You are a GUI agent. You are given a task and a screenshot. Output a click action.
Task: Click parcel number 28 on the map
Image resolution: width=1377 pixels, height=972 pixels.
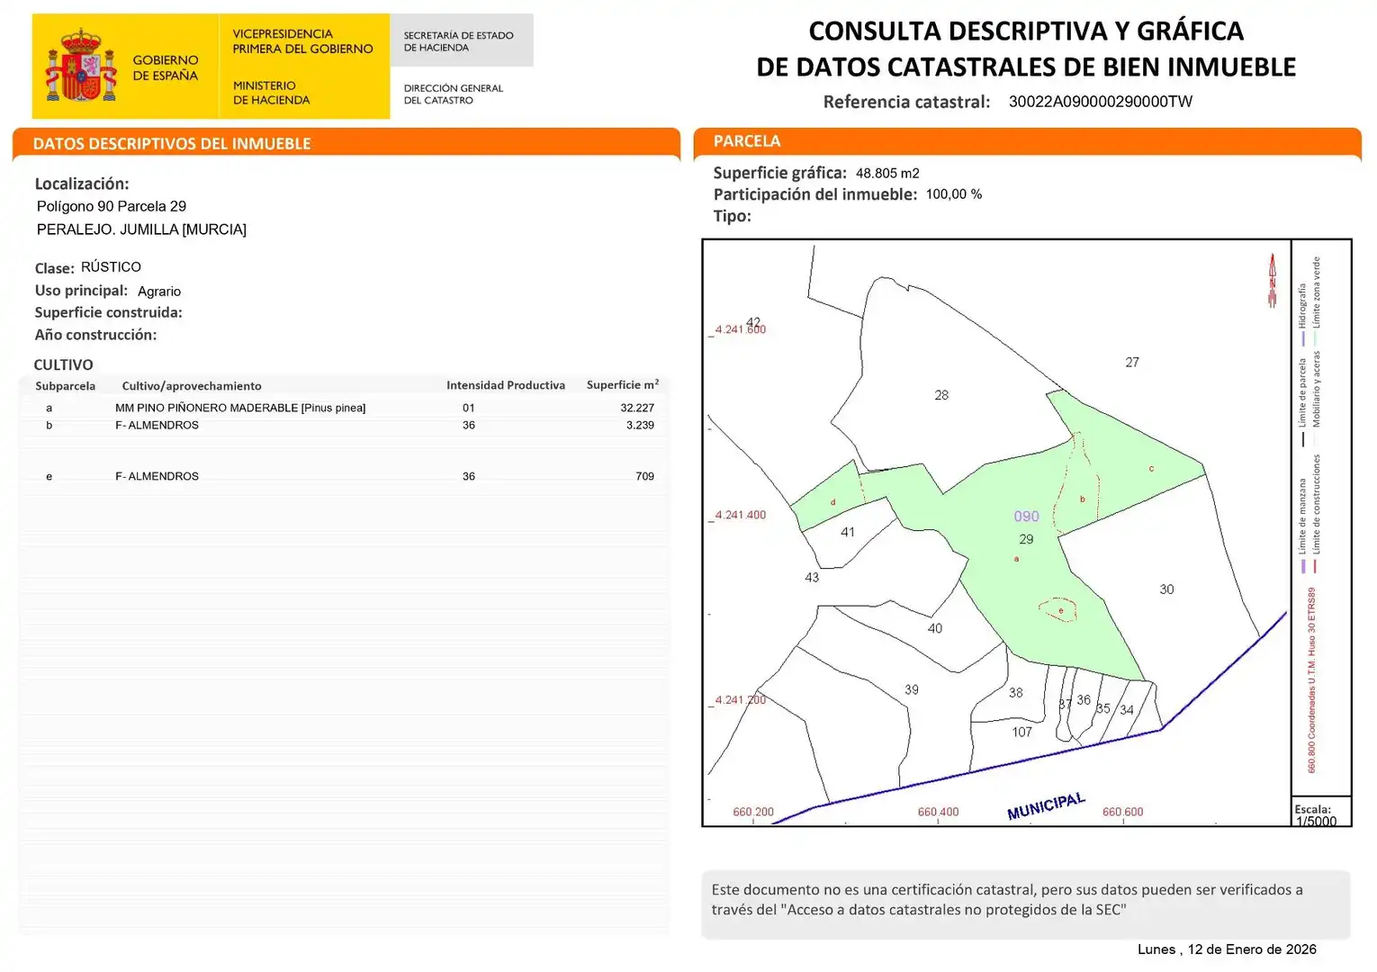point(941,395)
